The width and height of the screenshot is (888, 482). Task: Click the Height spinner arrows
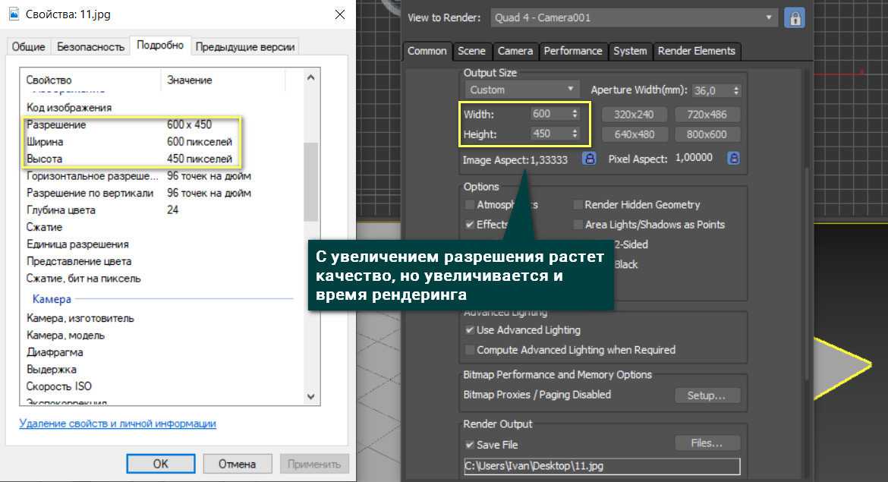(575, 134)
